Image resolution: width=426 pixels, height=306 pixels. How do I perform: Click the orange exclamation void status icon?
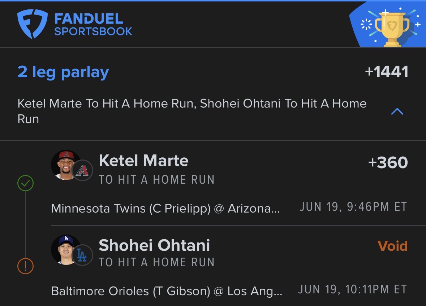pos(26,266)
